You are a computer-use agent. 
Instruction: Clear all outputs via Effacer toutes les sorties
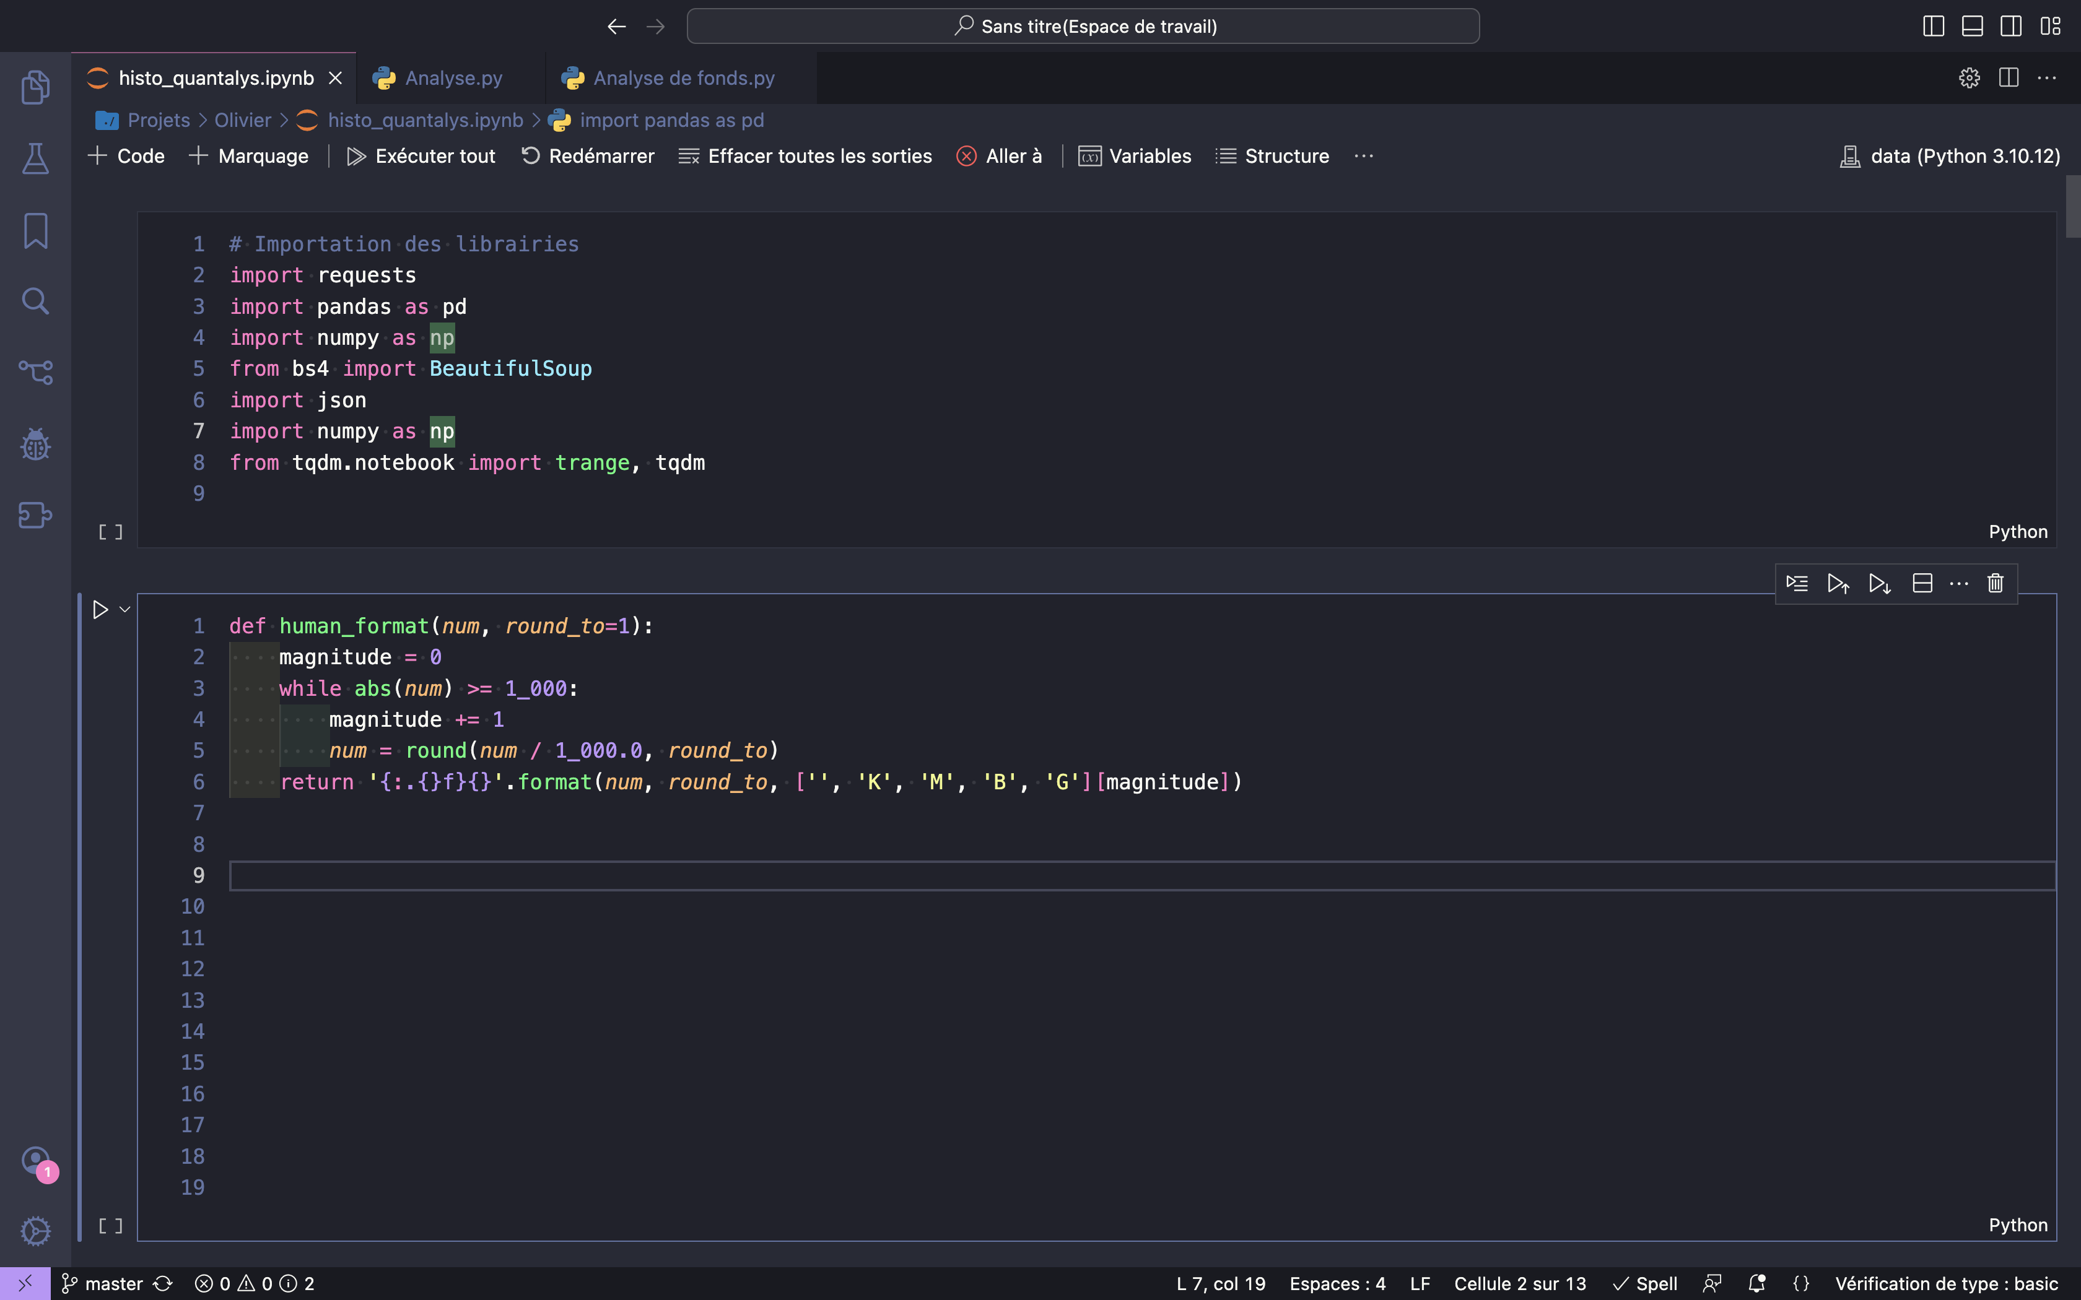[x=804, y=155]
